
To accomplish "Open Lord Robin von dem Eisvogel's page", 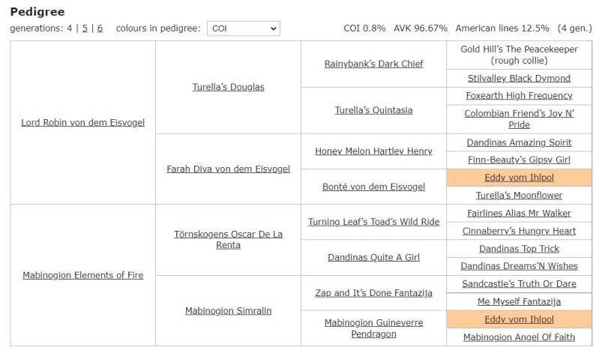I will coord(83,122).
